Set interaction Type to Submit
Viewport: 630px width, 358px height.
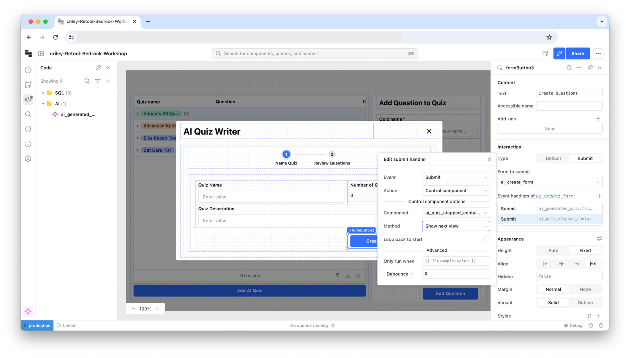click(585, 159)
